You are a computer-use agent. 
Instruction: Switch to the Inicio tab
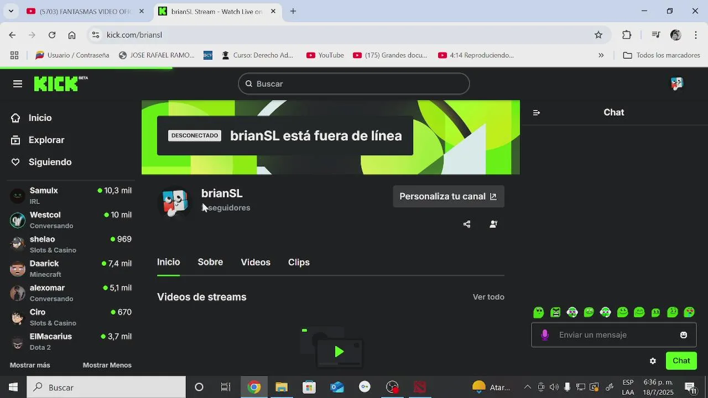(x=169, y=262)
